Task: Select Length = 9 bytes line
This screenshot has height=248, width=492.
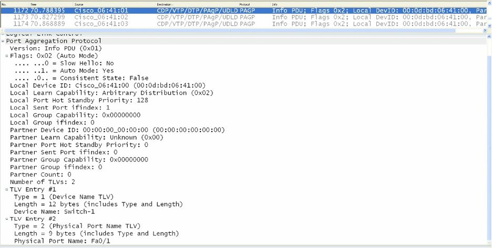Action: point(96,234)
